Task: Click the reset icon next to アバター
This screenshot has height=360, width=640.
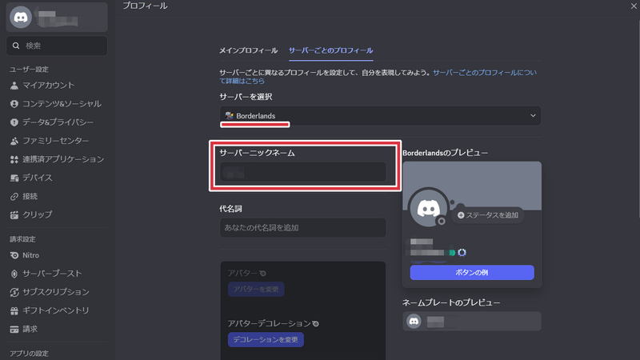Action: click(x=263, y=273)
